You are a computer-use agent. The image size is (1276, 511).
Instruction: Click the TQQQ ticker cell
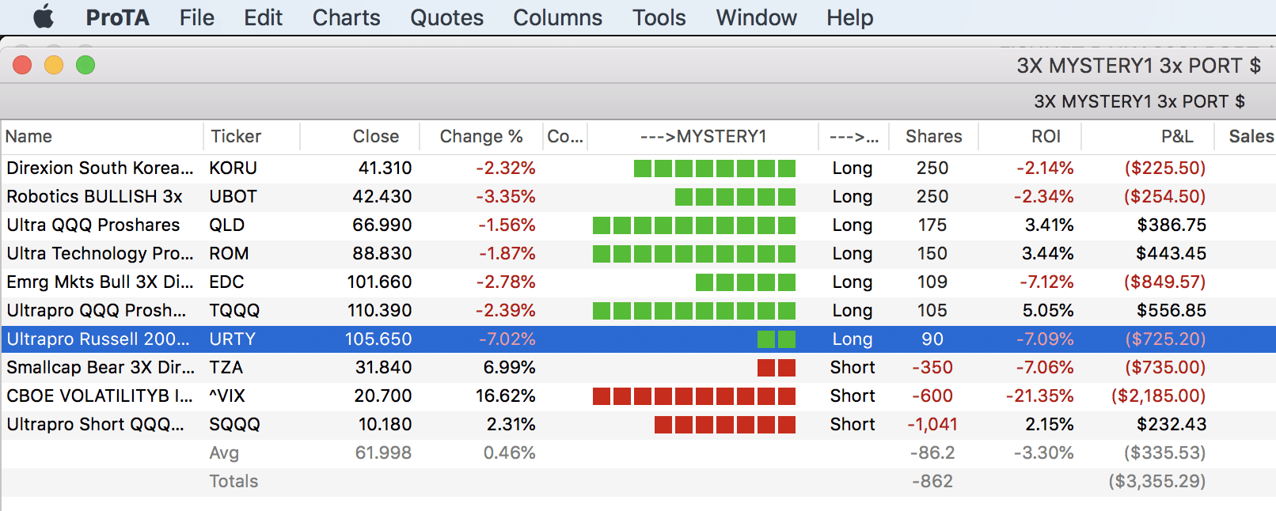point(234,310)
